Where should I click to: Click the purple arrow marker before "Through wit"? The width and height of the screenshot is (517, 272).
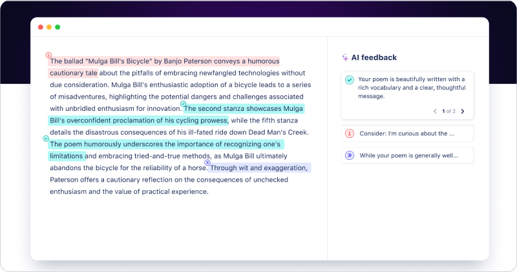click(207, 162)
